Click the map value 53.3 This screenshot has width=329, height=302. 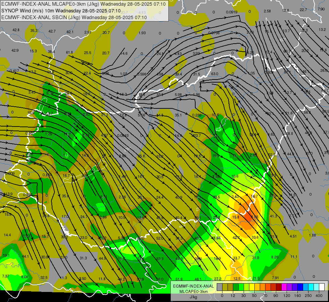[x=160, y=259]
